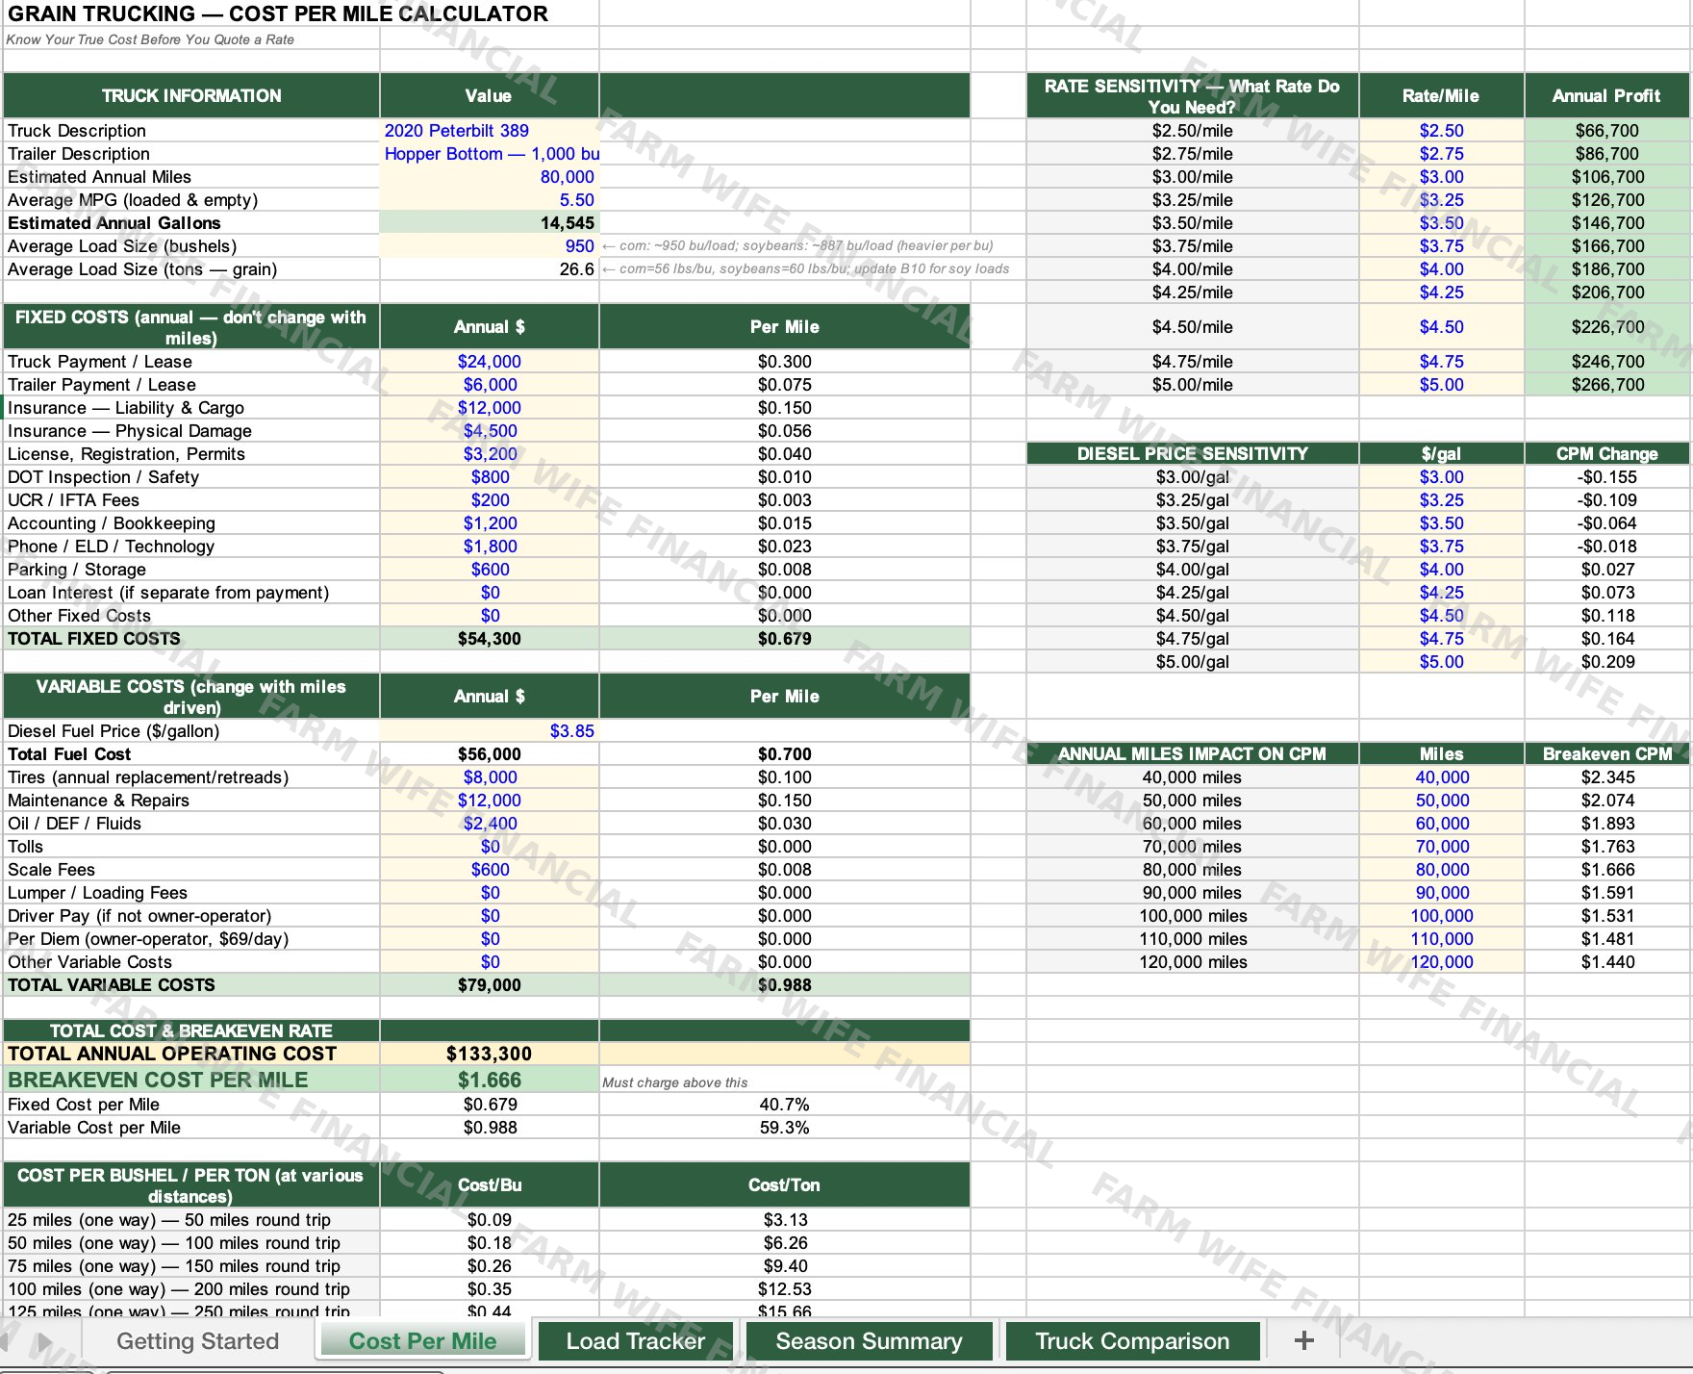Edit Accounting / Bookkeeping amount $1,200
The image size is (1693, 1374).
[490, 523]
